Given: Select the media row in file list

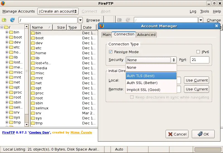Looking at the screenshot, I should pyautogui.click(x=64, y=68).
